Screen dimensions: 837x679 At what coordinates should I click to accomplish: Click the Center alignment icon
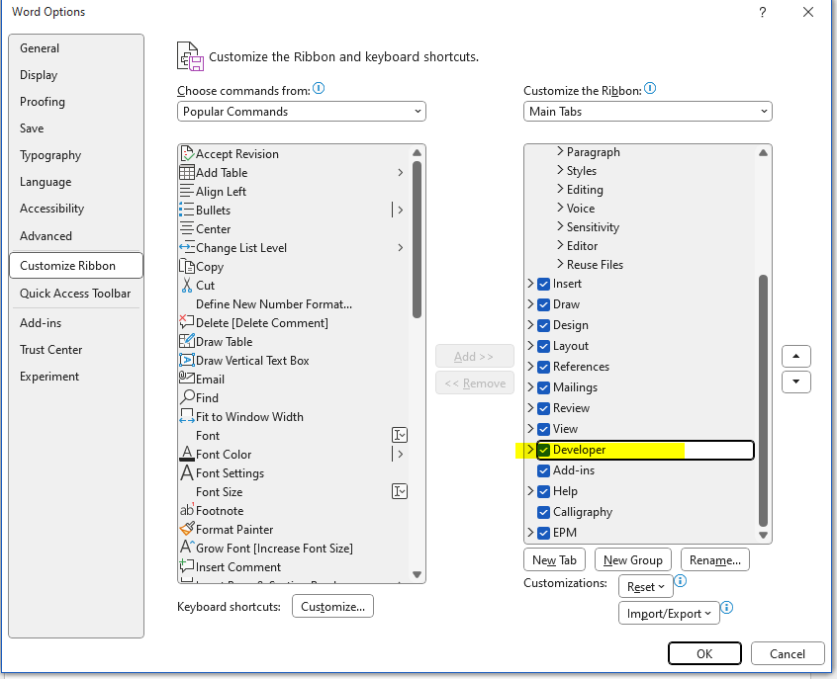pyautogui.click(x=187, y=228)
